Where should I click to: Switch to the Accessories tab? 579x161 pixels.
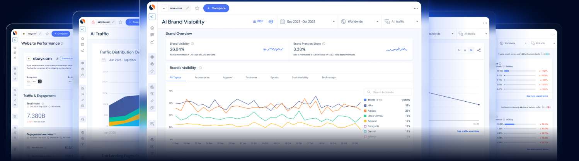pyautogui.click(x=202, y=77)
